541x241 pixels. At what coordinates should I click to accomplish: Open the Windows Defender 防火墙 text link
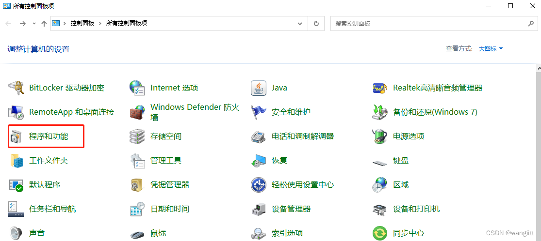pos(195,112)
